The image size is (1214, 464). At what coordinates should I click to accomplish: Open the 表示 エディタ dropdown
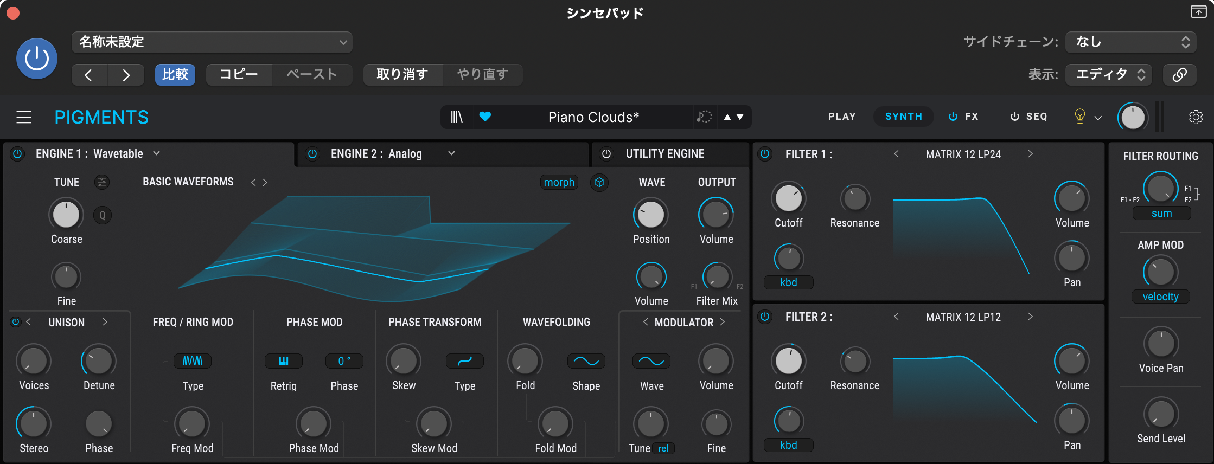point(1109,74)
